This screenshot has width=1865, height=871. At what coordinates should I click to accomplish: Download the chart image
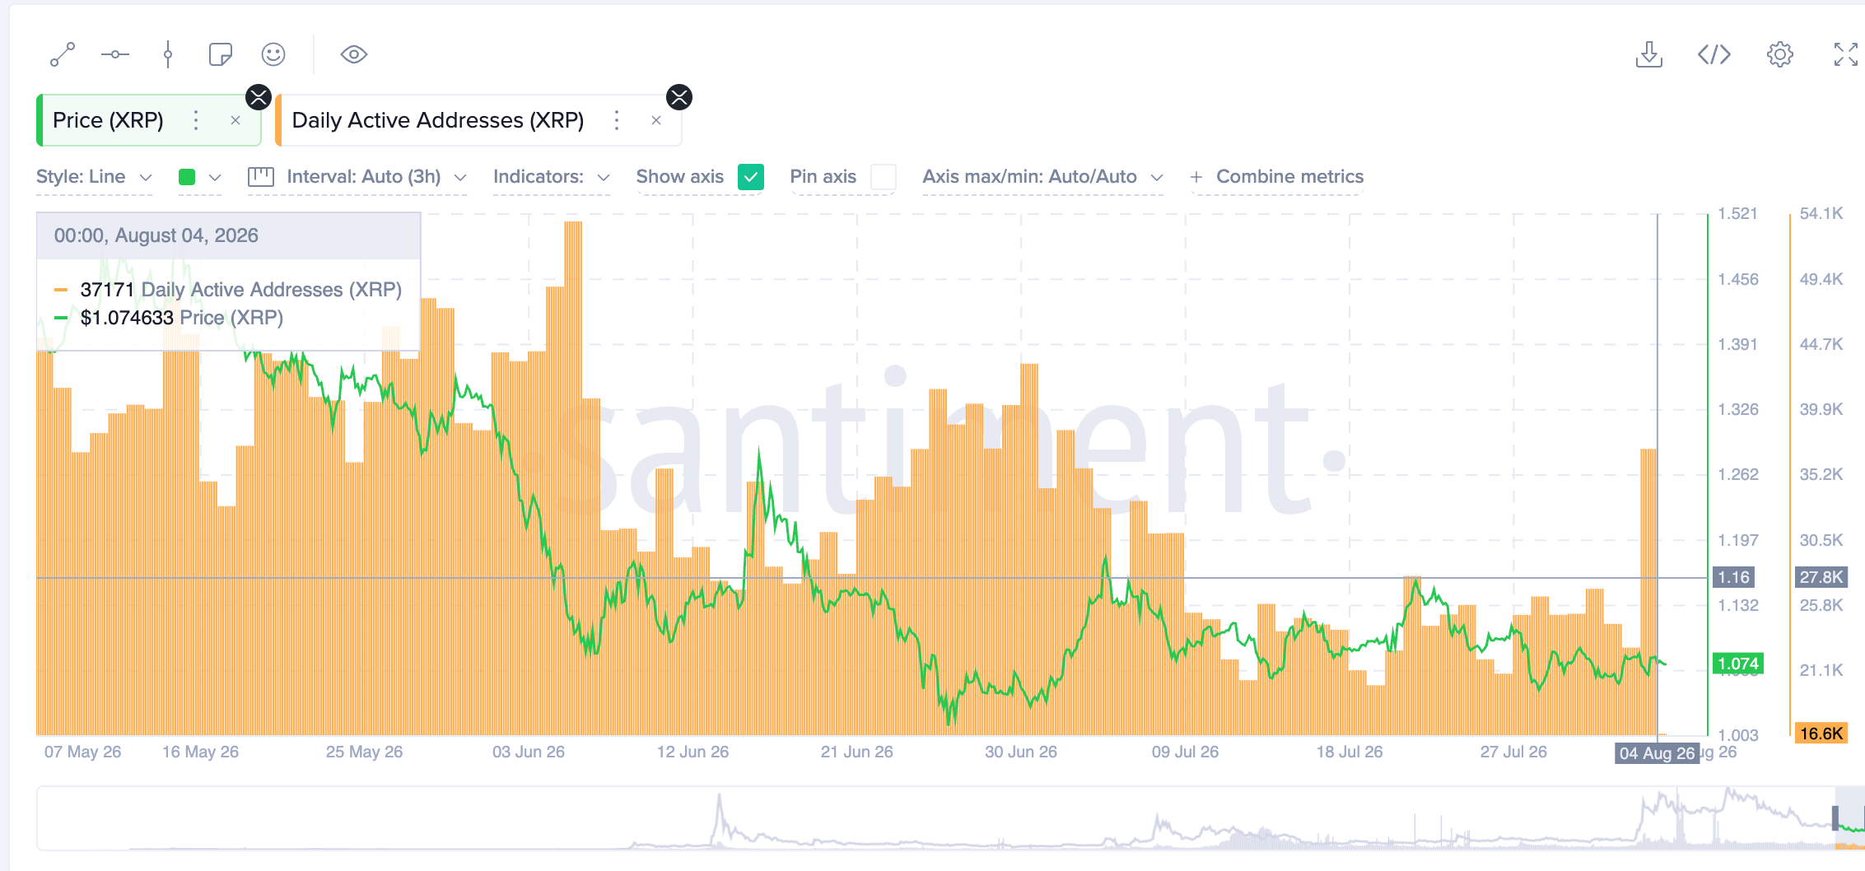click(1648, 55)
